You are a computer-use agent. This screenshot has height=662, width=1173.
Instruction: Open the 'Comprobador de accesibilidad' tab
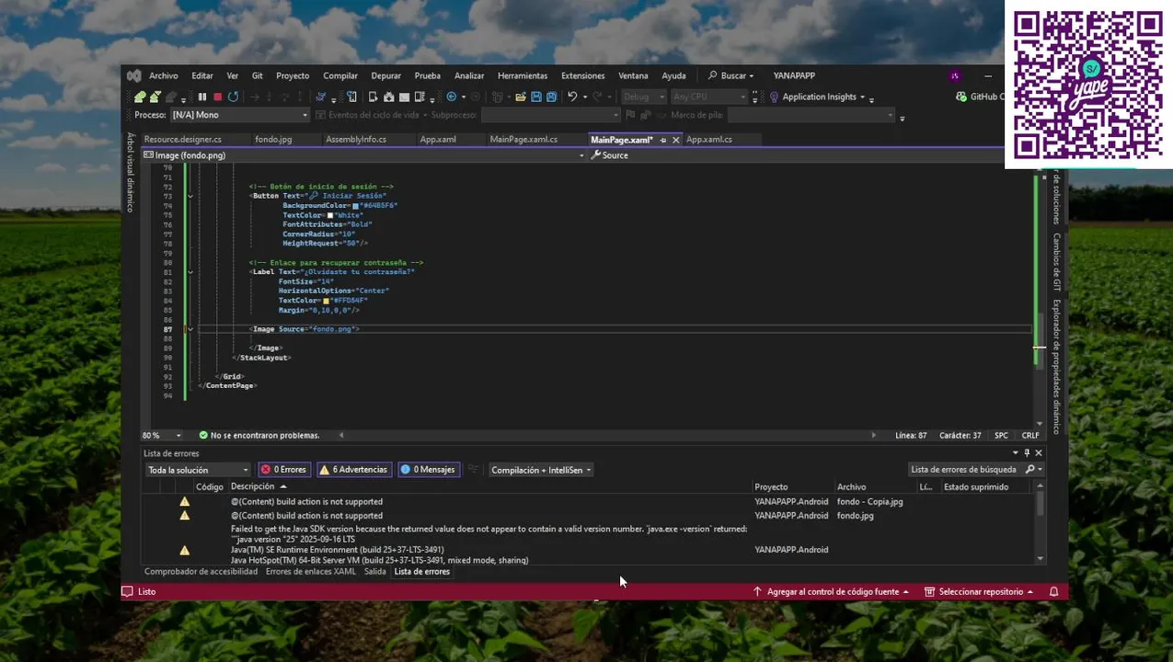pyautogui.click(x=201, y=572)
